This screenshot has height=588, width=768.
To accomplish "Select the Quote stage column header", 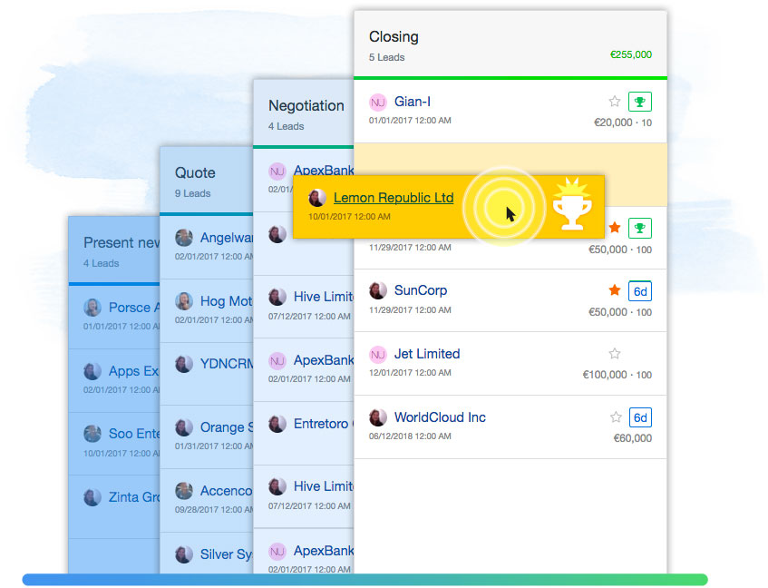I will [x=195, y=172].
